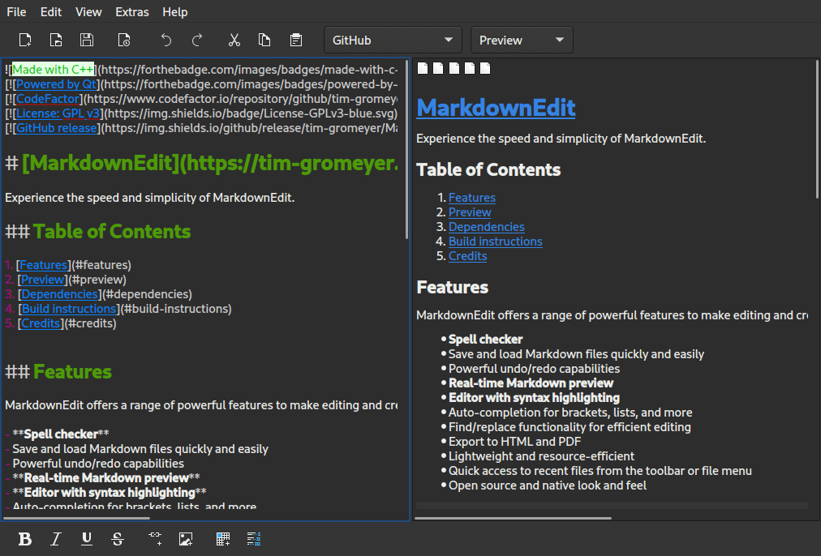Click 'GitHub release' text in editor
This screenshot has height=556, width=821.
click(57, 128)
